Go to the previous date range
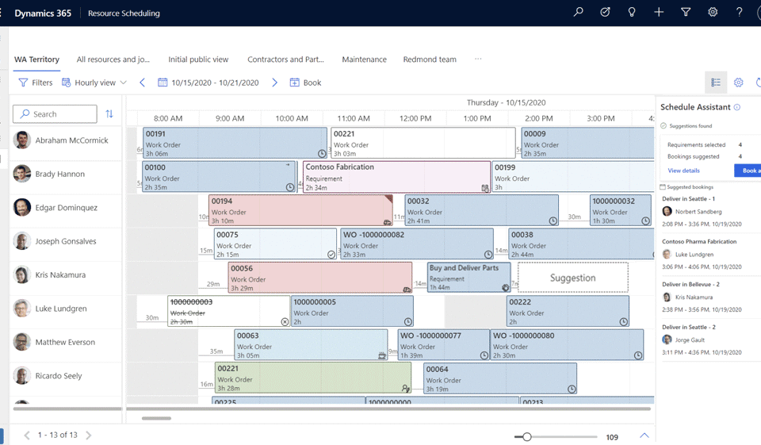The height and width of the screenshot is (445, 761). [x=142, y=82]
